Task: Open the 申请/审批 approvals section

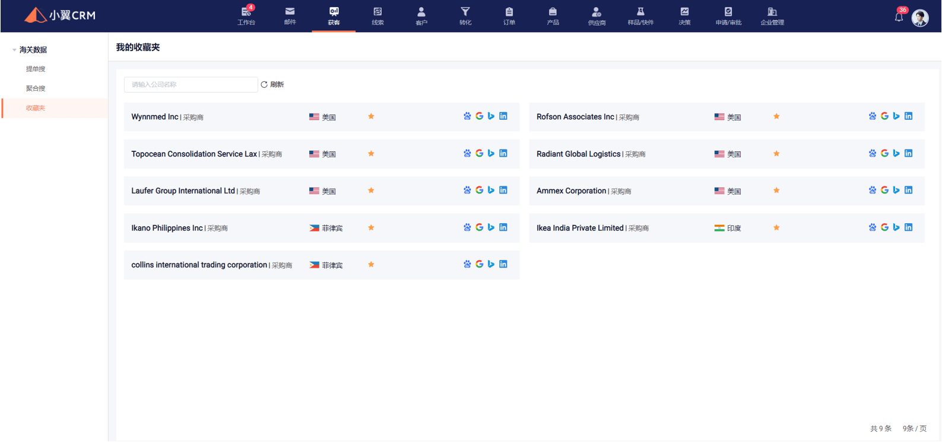Action: pyautogui.click(x=728, y=16)
